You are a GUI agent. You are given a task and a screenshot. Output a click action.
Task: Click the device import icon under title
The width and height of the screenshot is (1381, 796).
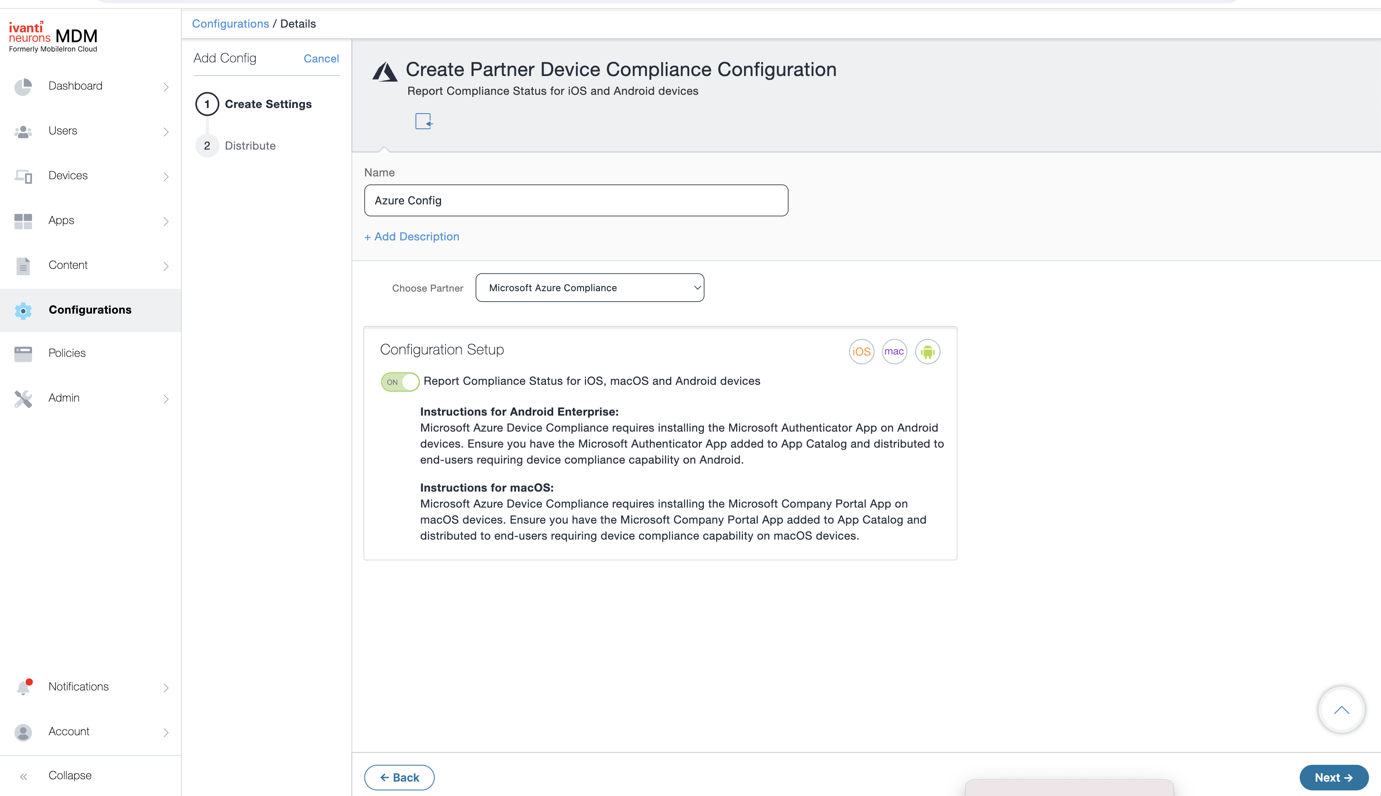point(424,121)
